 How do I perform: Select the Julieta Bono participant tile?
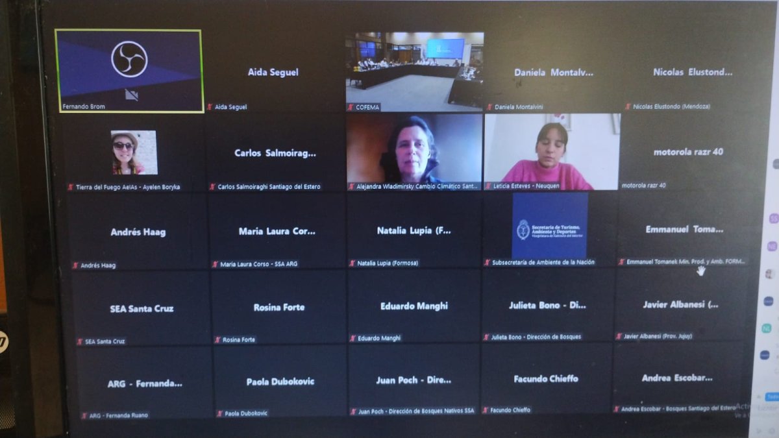pos(547,305)
